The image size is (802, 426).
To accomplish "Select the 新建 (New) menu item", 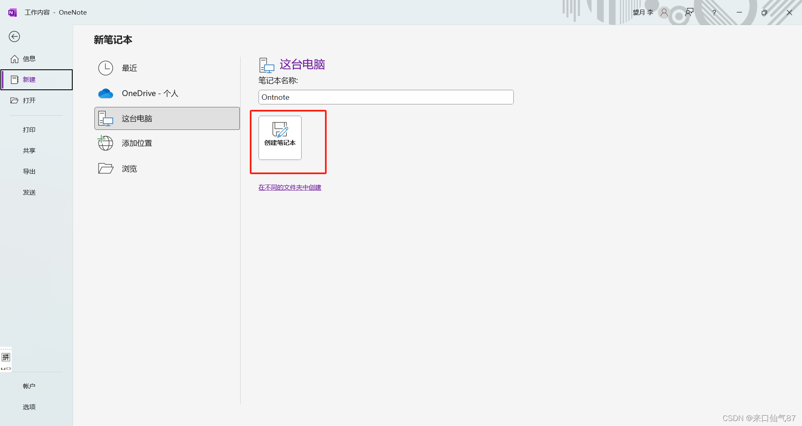I will click(37, 80).
